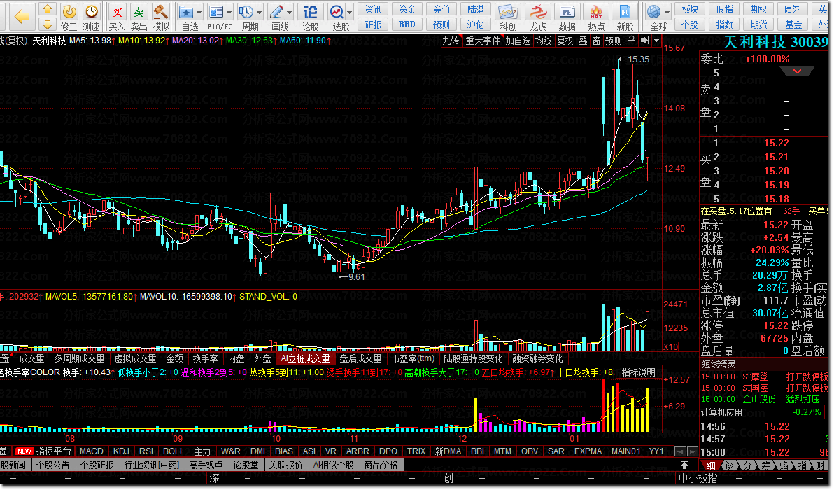
Task: Open the 模拟 gavel simulation tool
Action: click(161, 12)
